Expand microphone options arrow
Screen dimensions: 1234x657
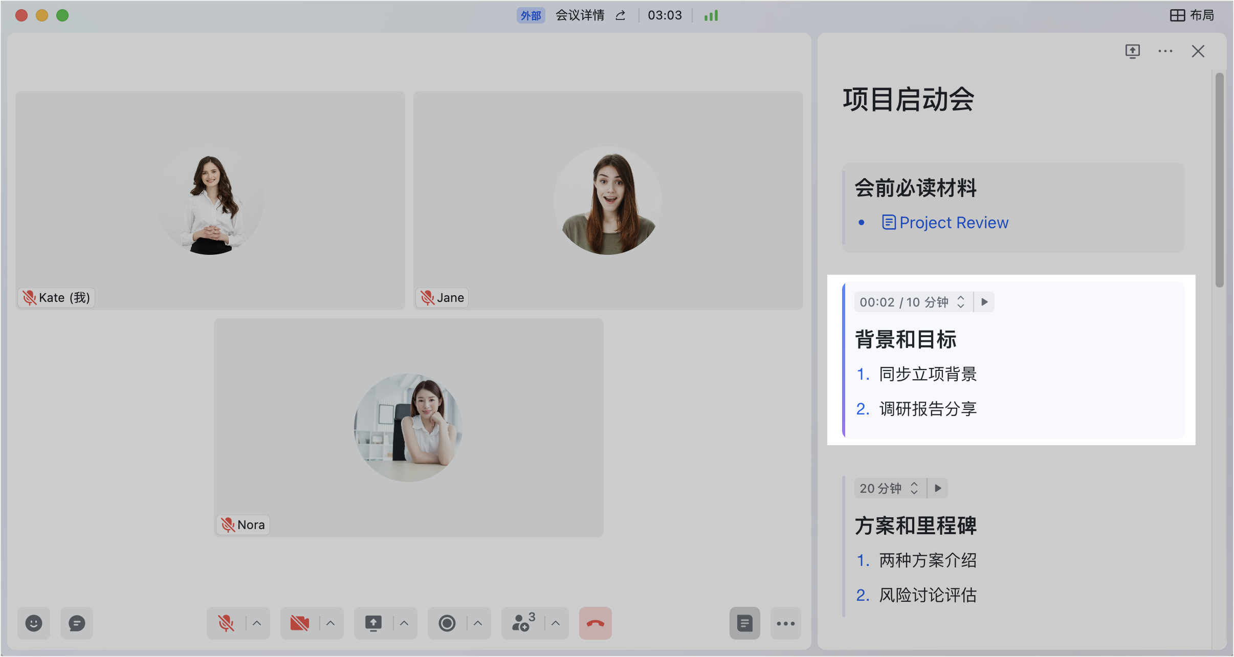[x=257, y=623]
